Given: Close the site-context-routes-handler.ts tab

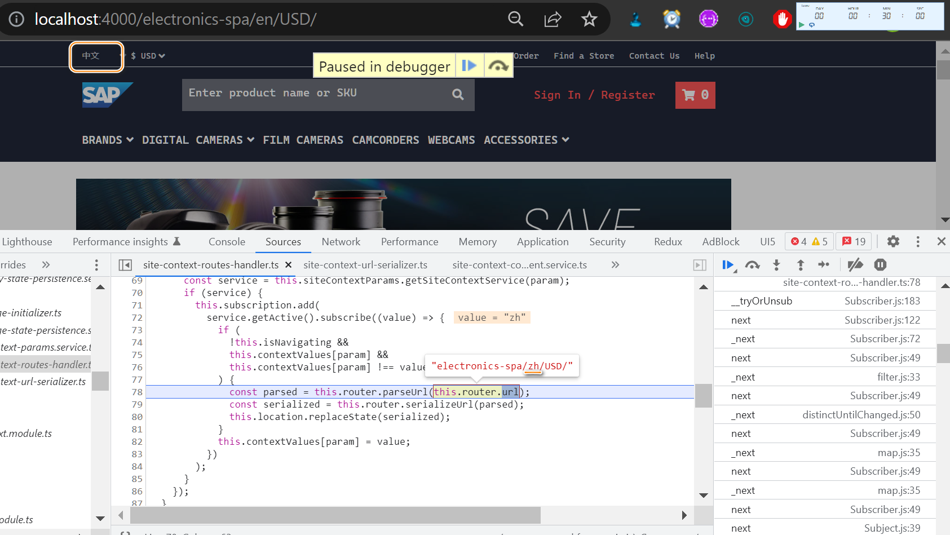Looking at the screenshot, I should point(288,265).
